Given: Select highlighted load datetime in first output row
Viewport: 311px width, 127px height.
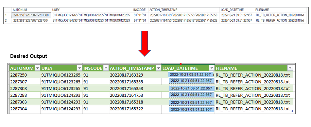Looking at the screenshot, I should [x=191, y=75].
